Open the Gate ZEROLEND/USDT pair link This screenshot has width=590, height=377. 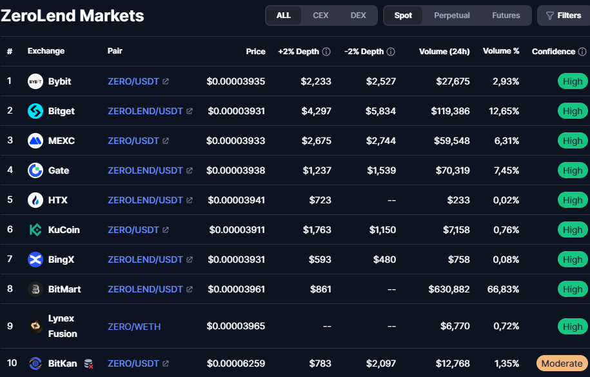point(145,170)
